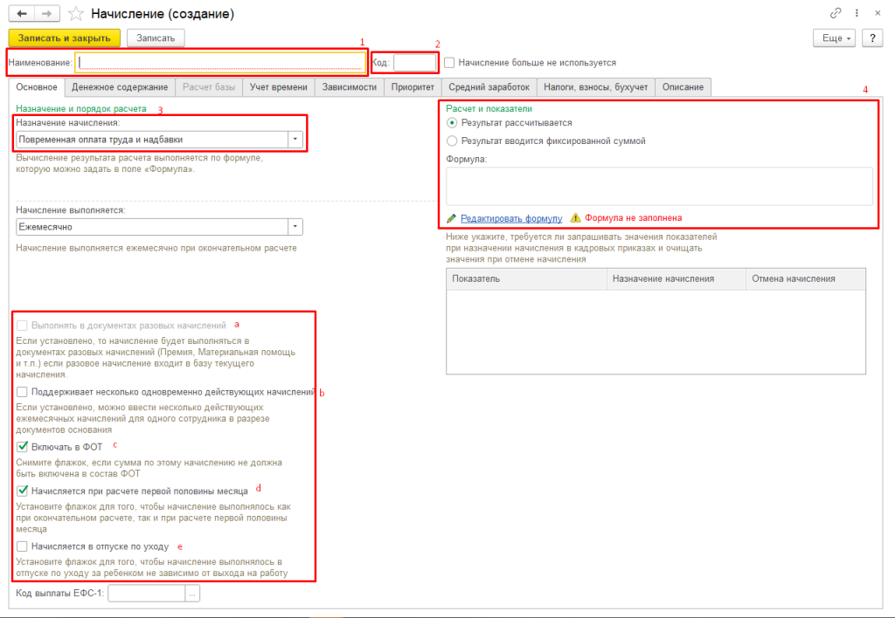Screen dimensions: 895x618
Task: Click the question mark help button
Action: click(871, 38)
